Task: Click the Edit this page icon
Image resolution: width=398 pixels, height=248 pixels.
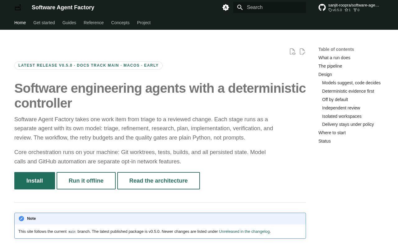Action: [302, 51]
